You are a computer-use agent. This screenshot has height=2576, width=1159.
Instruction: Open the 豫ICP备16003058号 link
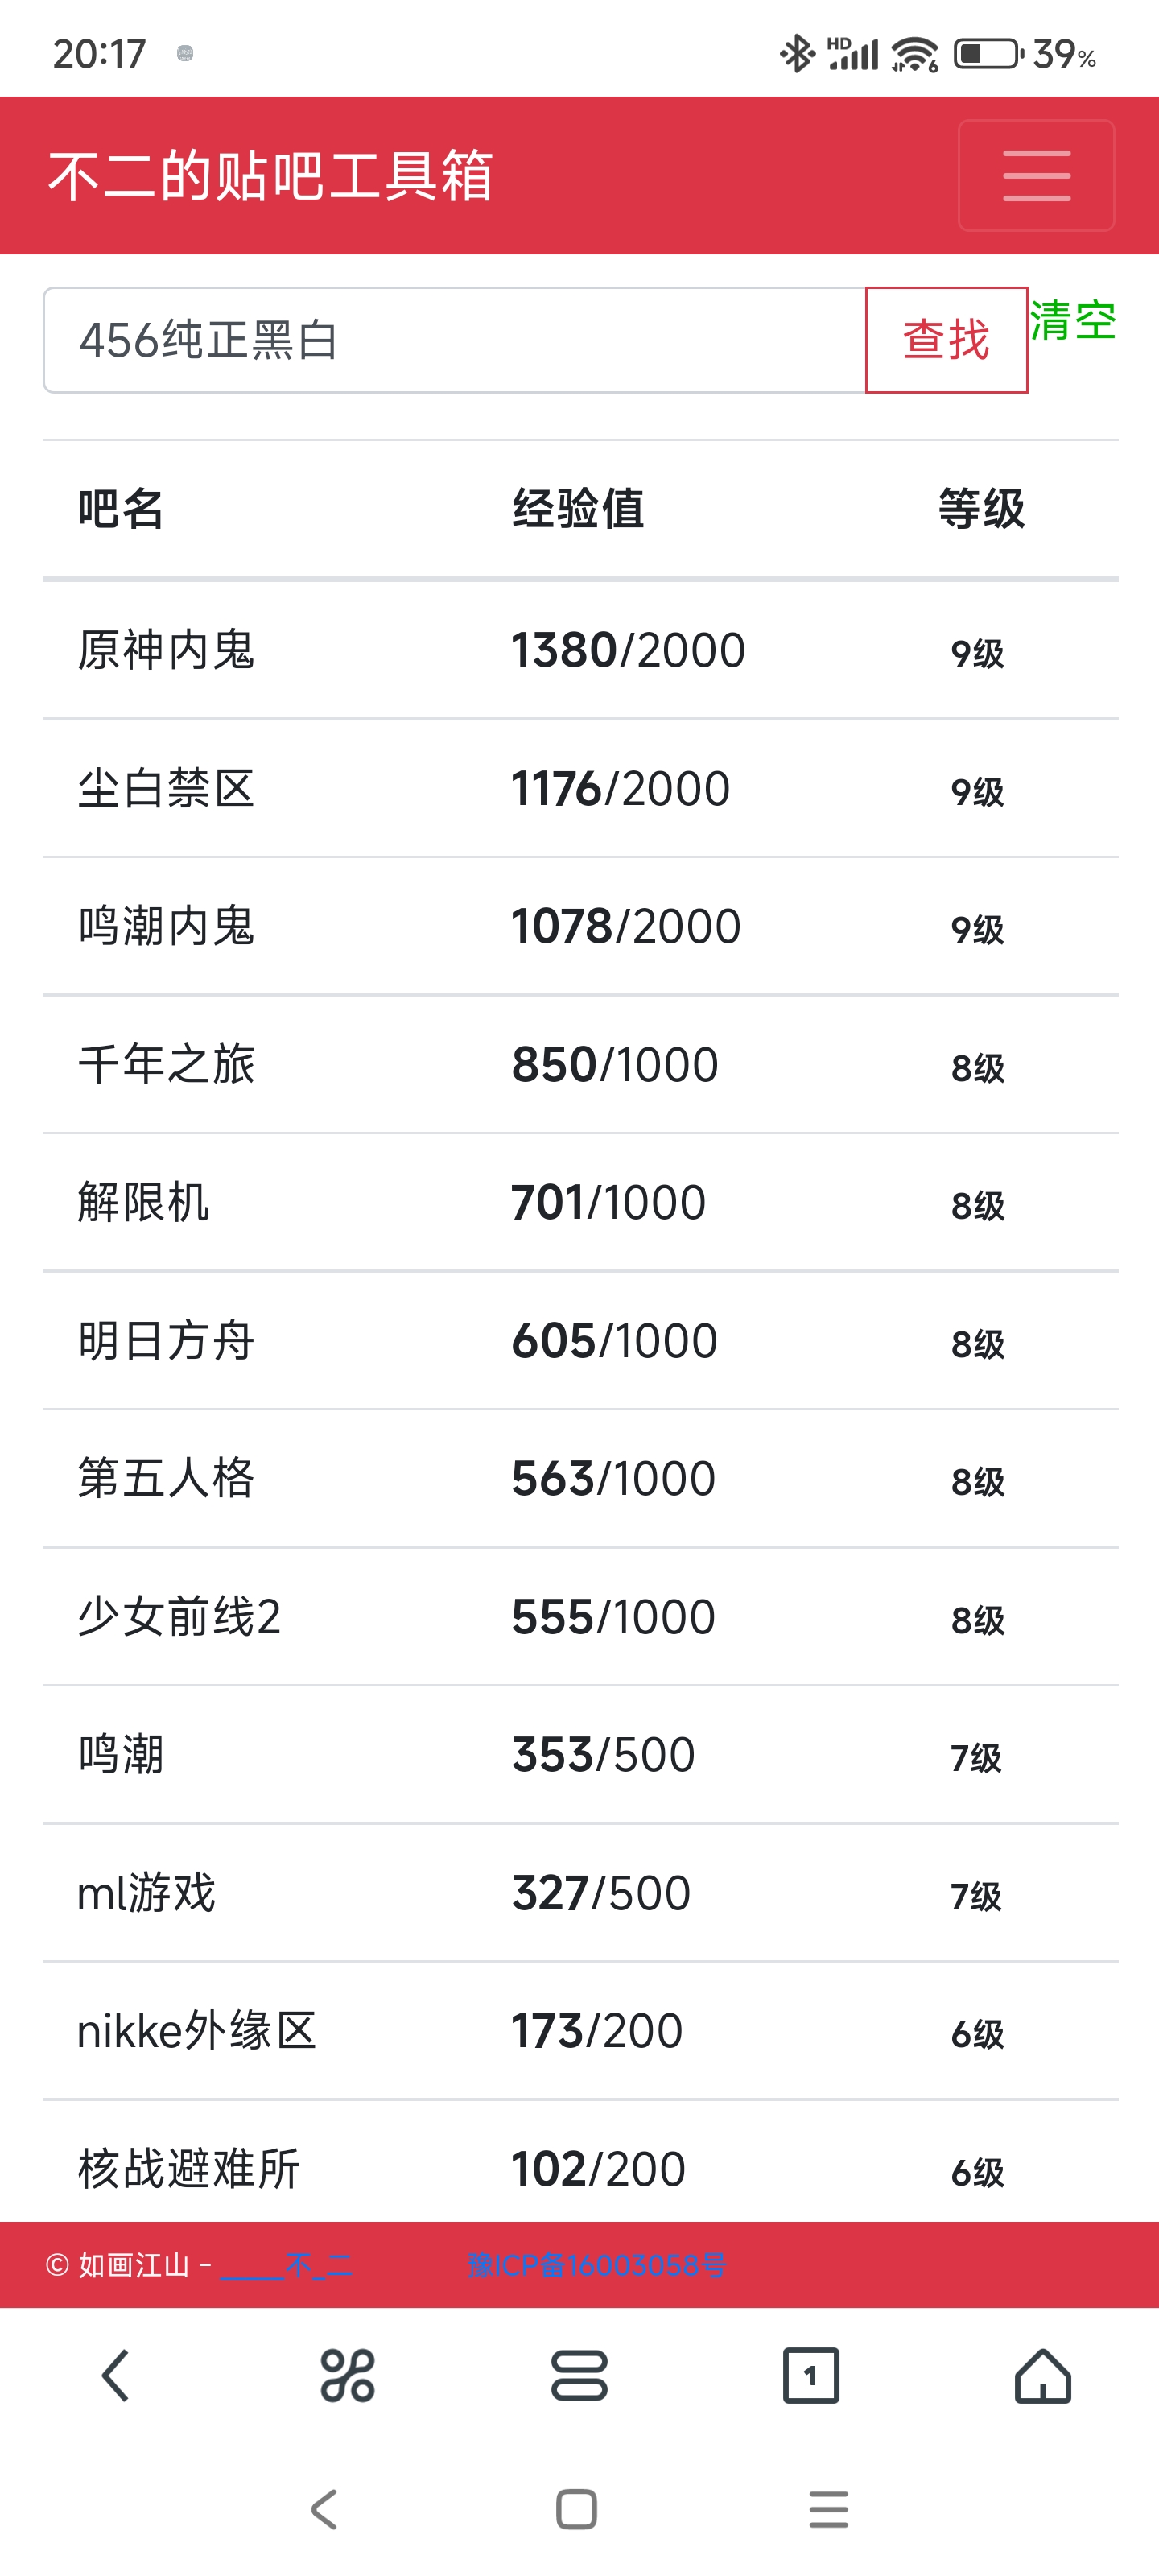point(597,2265)
